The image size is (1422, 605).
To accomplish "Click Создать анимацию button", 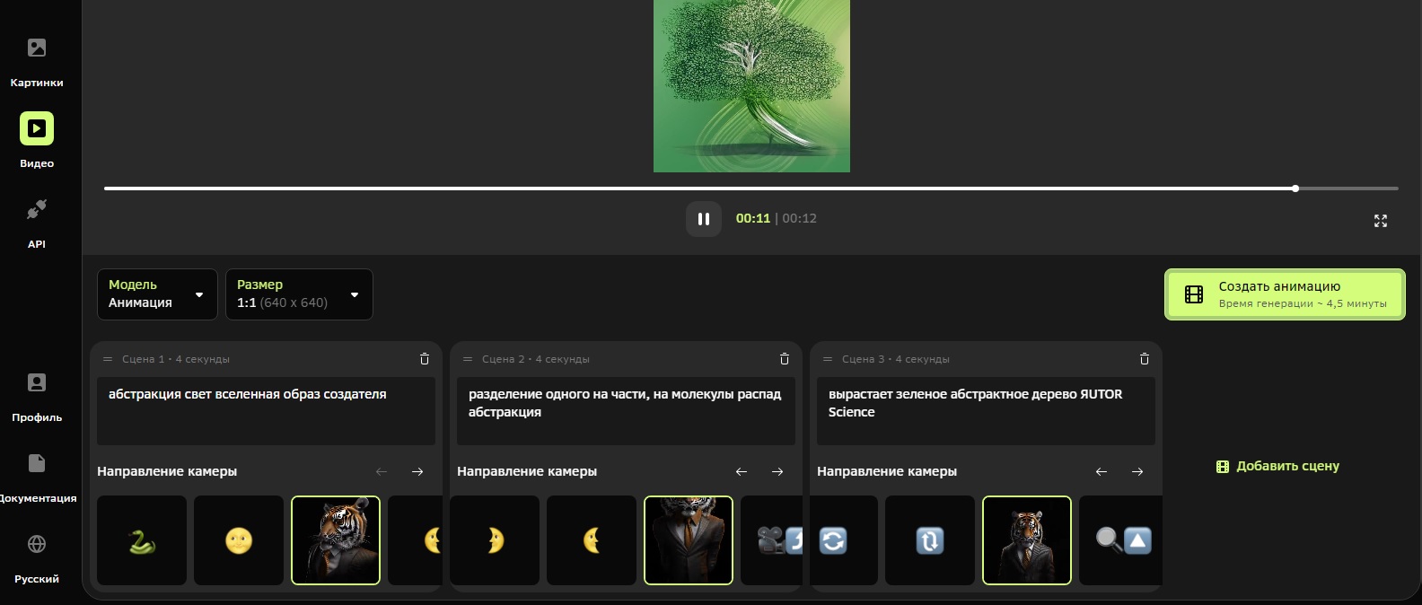I will pyautogui.click(x=1285, y=294).
